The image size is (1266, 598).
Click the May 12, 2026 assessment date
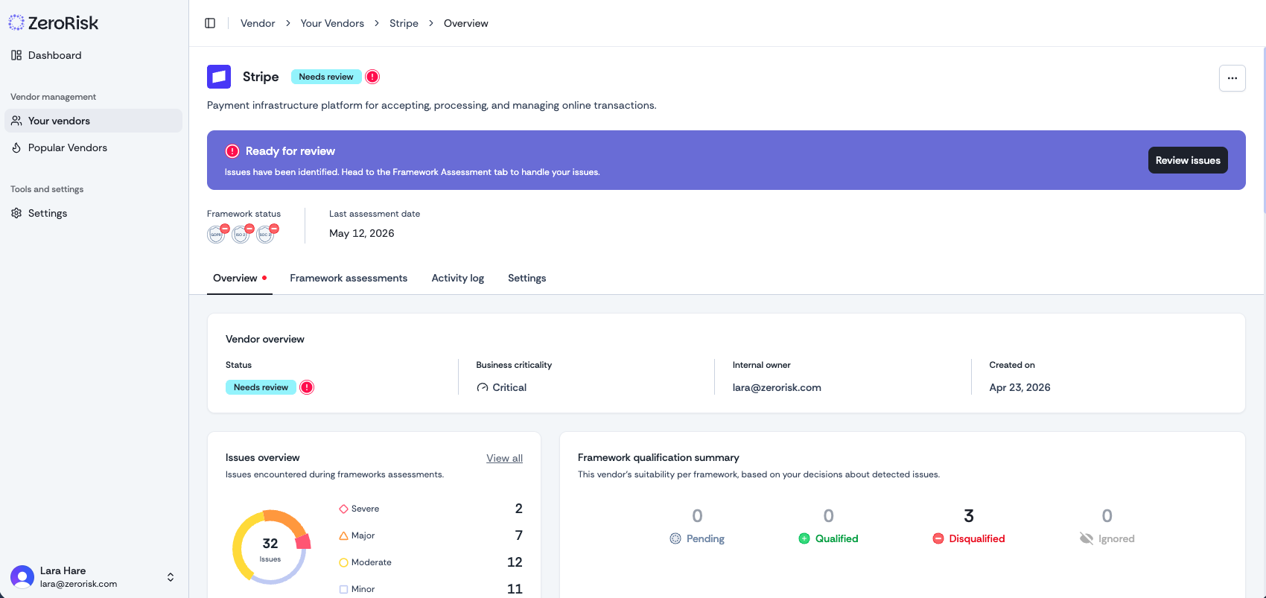(362, 233)
